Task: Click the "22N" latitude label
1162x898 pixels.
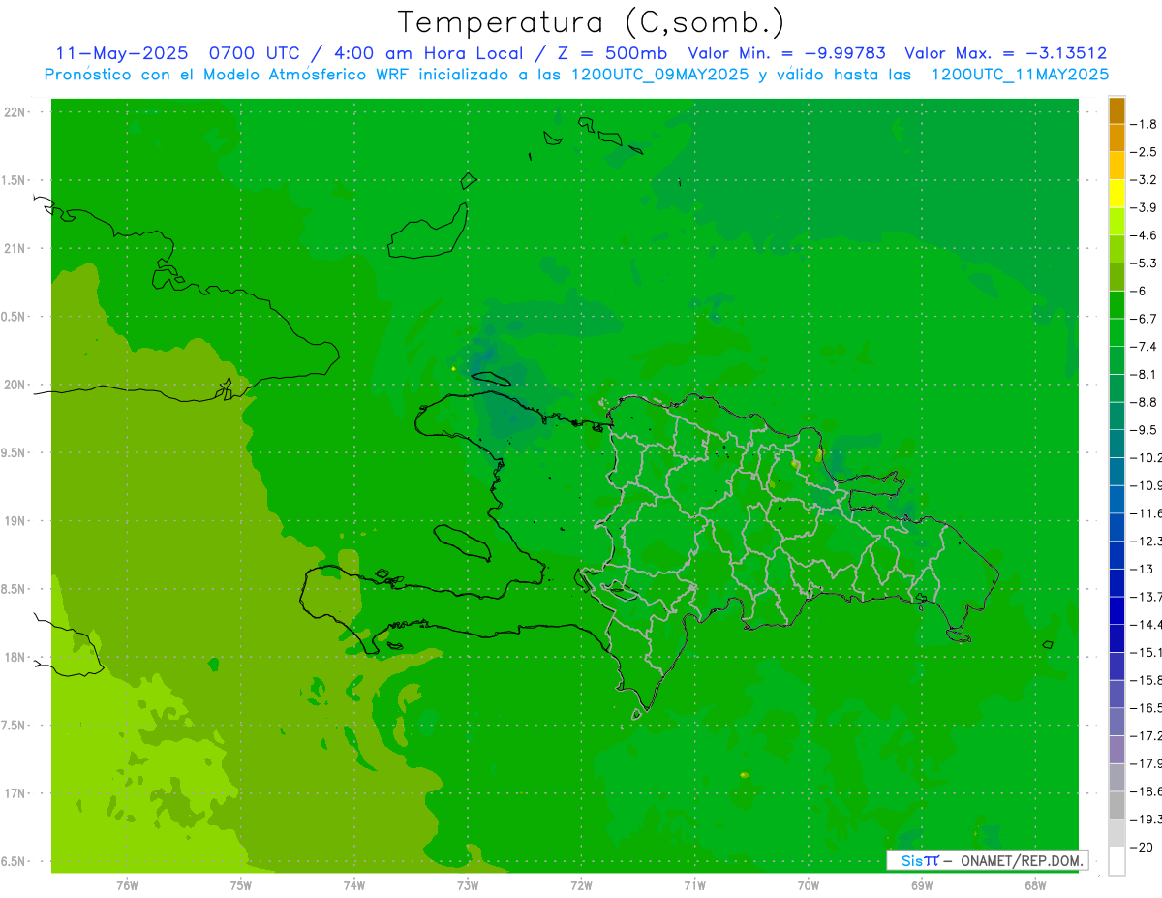Action: tap(14, 112)
